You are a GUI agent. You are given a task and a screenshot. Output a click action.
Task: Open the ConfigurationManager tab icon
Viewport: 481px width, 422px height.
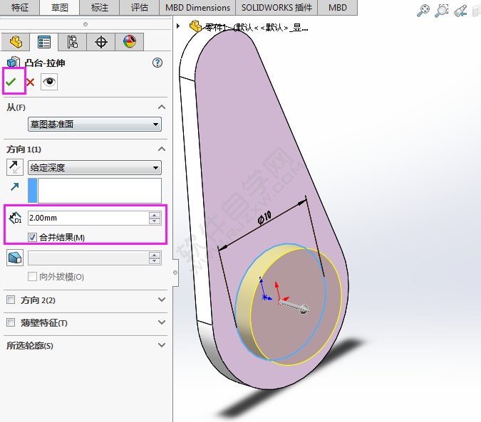[x=72, y=42]
